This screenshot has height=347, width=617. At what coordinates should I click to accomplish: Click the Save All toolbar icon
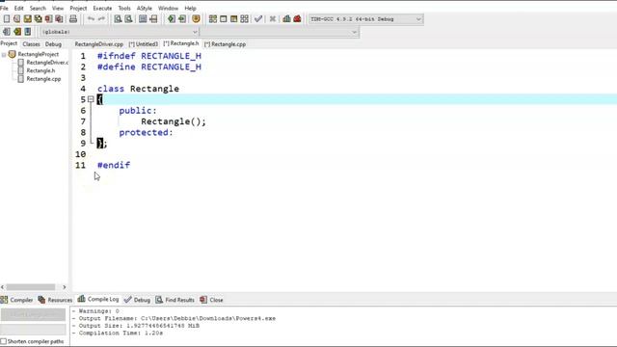pos(39,19)
